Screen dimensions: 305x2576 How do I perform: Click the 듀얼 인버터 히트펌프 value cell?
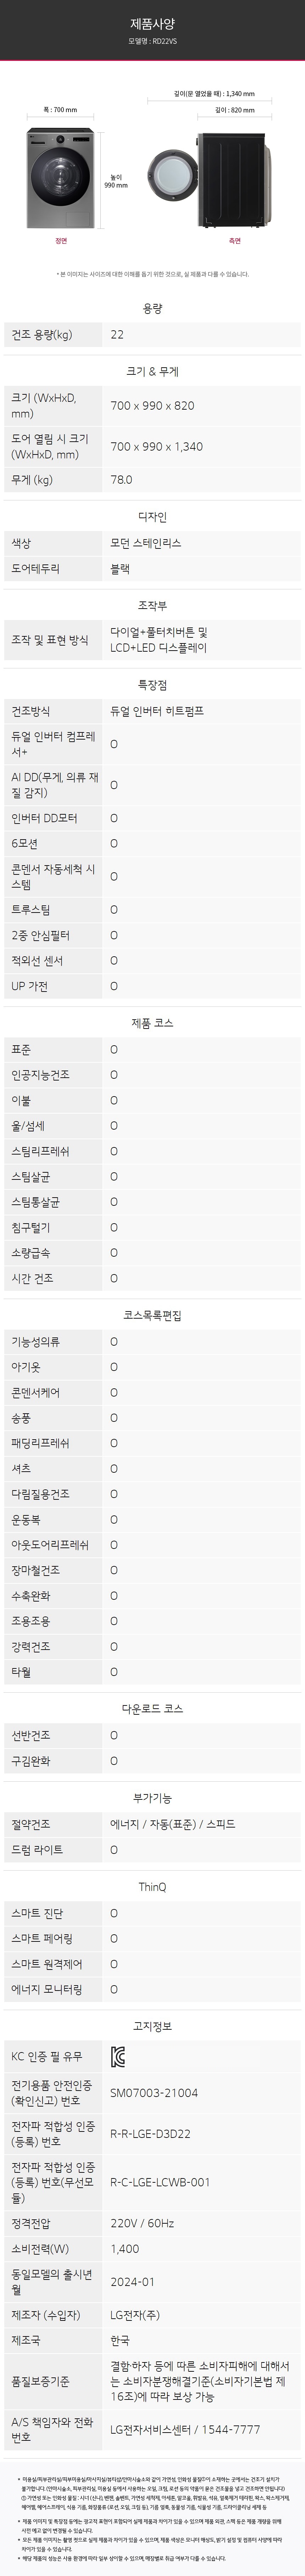coord(156,711)
